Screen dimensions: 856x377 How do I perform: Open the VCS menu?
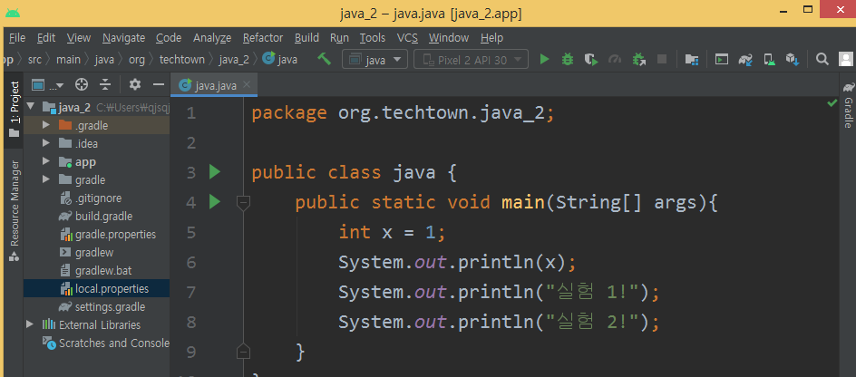(407, 38)
